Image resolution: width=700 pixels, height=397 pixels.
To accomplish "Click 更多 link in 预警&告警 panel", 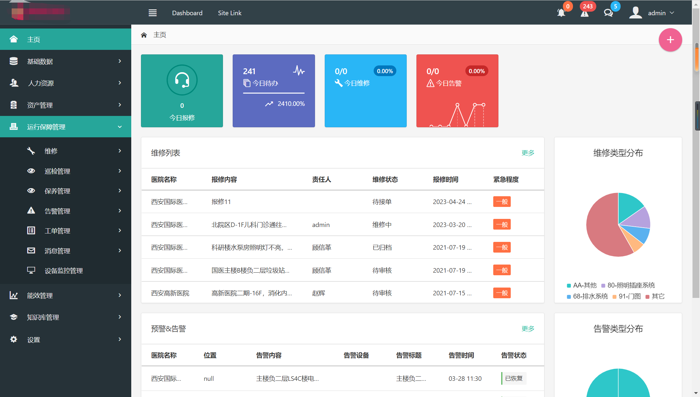I will tap(528, 329).
